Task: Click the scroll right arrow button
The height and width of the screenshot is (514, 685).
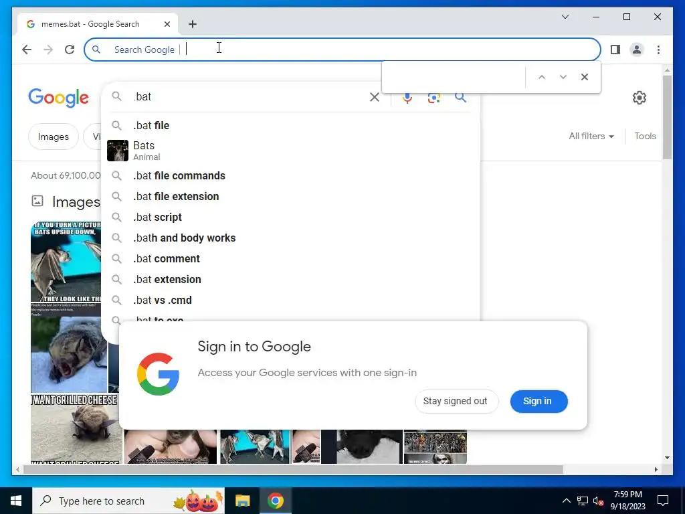Action: pyautogui.click(x=656, y=469)
